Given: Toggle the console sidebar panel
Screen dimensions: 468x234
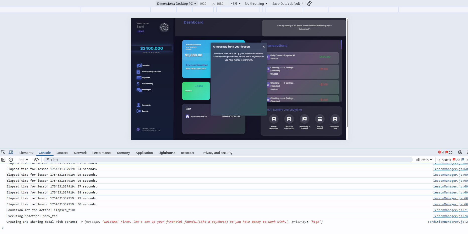Looking at the screenshot, I should point(3,160).
